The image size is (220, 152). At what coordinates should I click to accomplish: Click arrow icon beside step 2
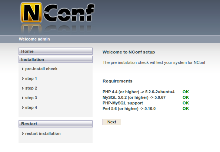pos(23,88)
